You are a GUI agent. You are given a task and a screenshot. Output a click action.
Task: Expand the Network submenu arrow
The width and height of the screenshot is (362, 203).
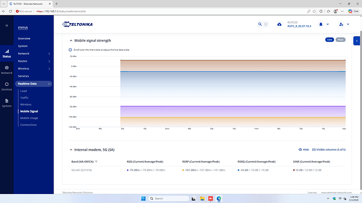(x=49, y=53)
